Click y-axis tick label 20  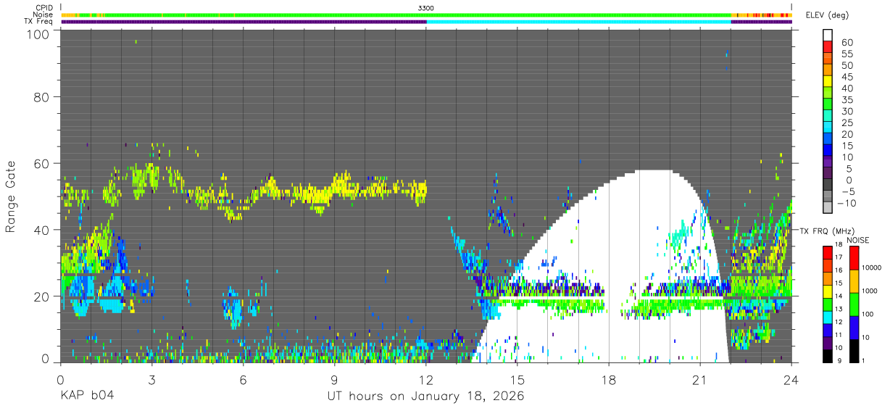(43, 296)
